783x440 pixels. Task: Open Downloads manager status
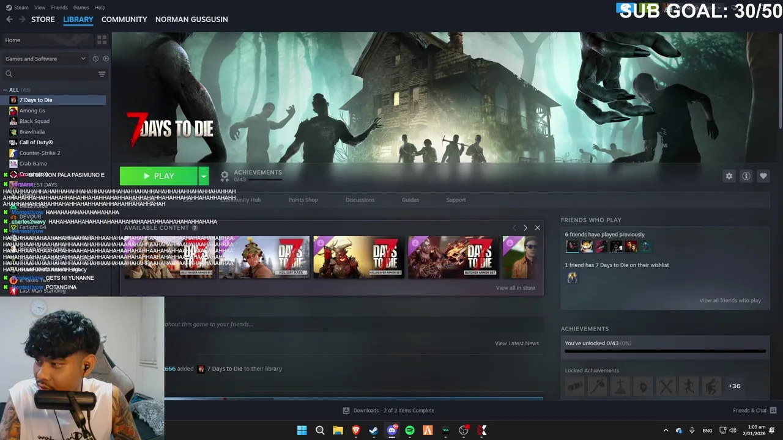coord(388,411)
